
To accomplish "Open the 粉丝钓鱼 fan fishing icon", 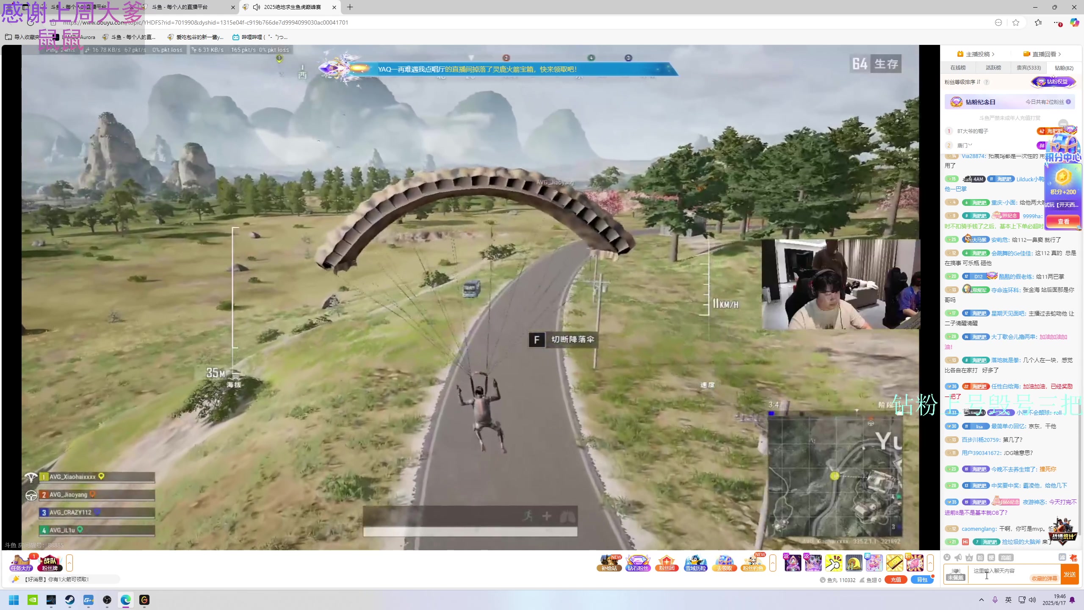I will (753, 563).
